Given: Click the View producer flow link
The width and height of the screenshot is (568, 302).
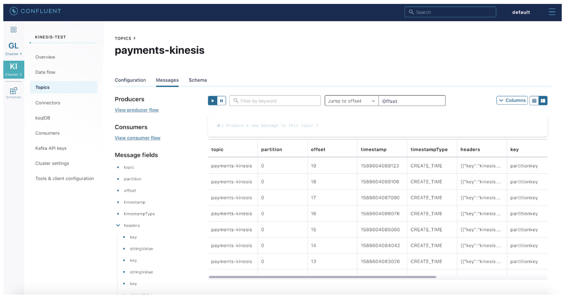Looking at the screenshot, I should (x=137, y=110).
